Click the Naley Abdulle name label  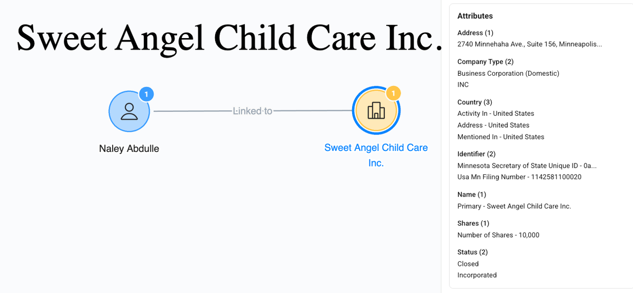click(129, 148)
